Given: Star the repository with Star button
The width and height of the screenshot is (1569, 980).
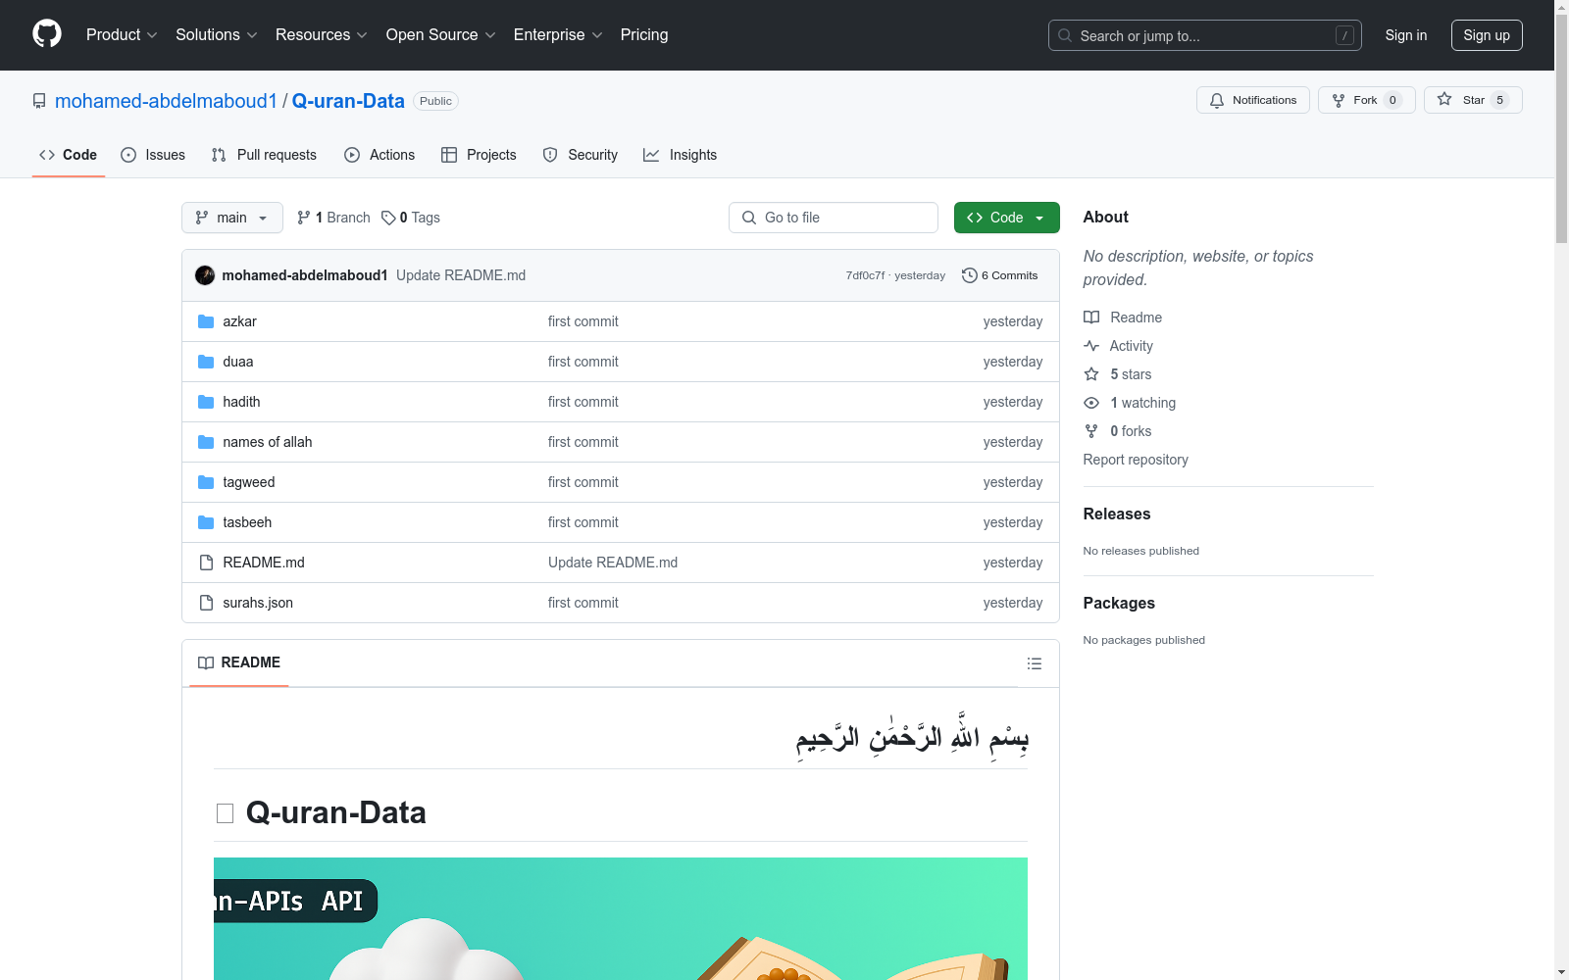Looking at the screenshot, I should (1473, 100).
